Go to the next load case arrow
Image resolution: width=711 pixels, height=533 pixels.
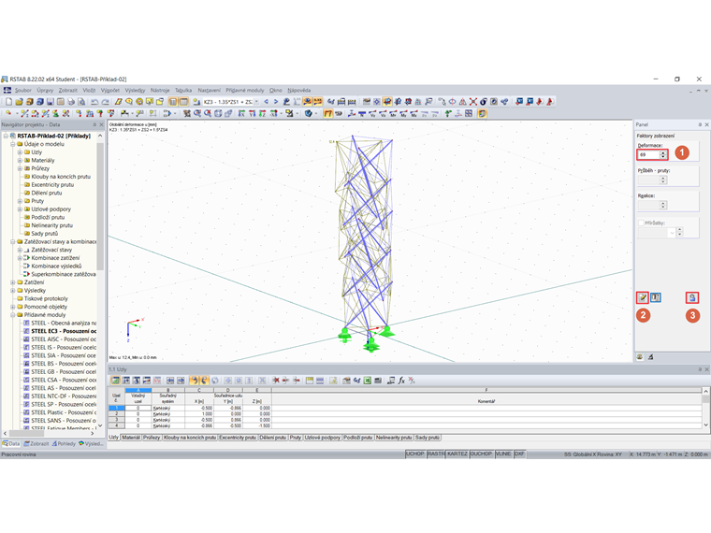(276, 102)
